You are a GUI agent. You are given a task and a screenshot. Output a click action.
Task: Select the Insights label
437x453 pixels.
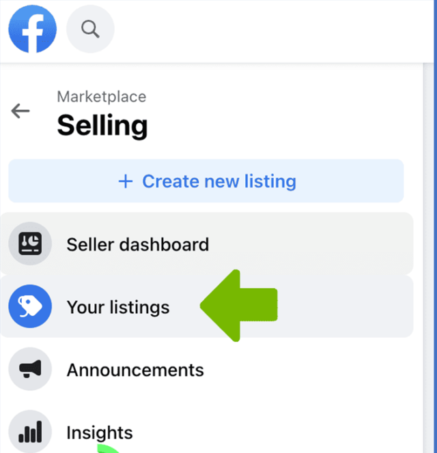99,433
